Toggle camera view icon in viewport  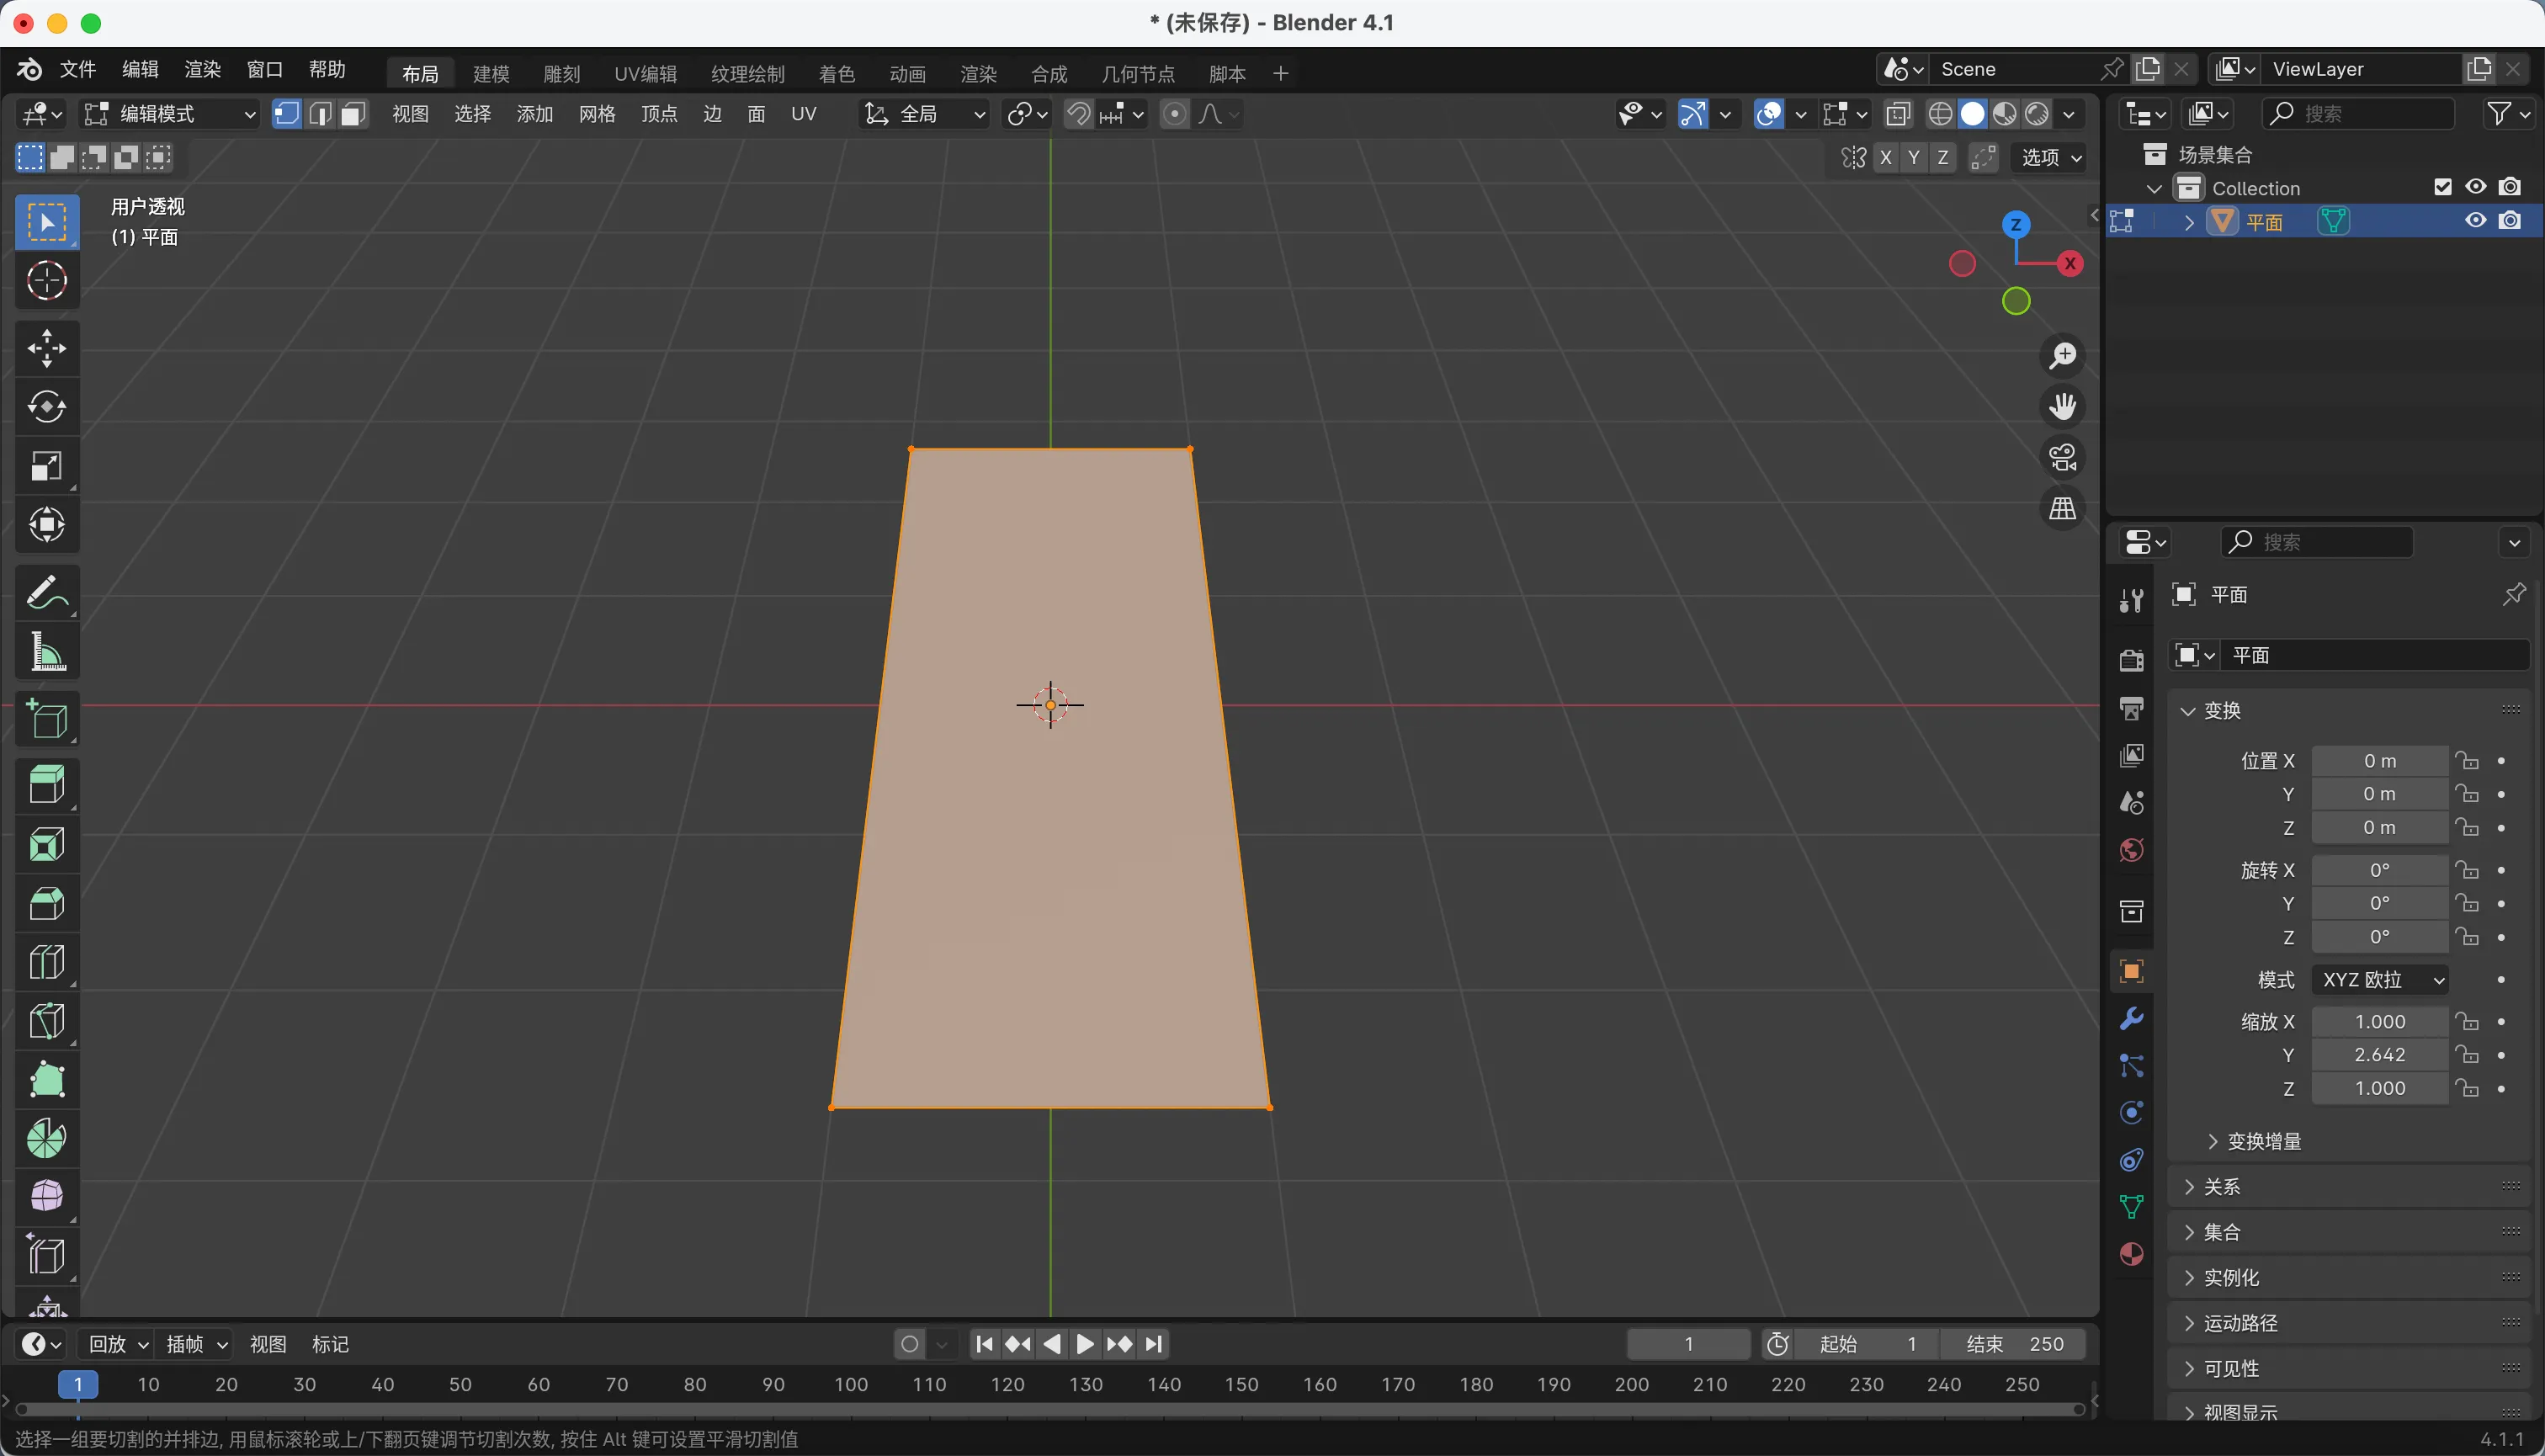[2062, 458]
